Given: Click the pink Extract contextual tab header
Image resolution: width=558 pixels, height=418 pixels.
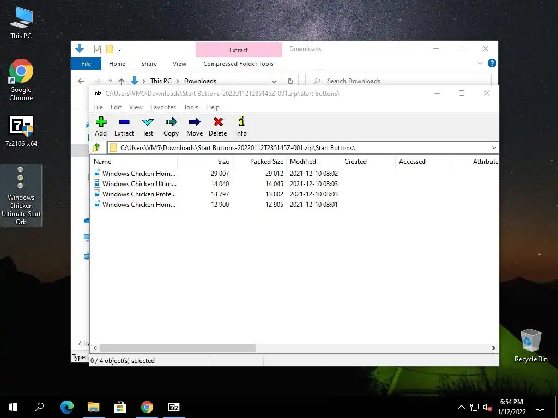Looking at the screenshot, I should [239, 50].
